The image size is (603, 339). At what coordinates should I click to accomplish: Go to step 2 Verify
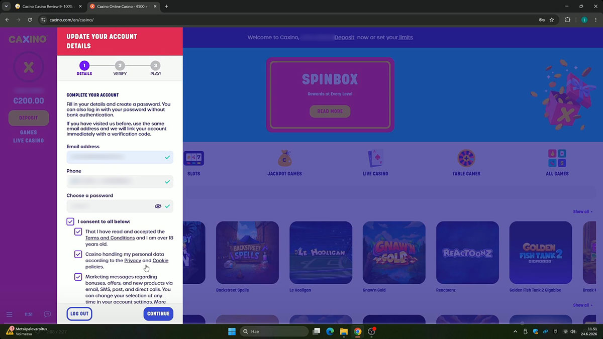(120, 69)
